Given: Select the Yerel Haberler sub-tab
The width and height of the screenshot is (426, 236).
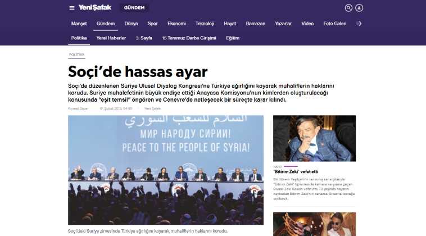Looking at the screenshot, I should [x=111, y=38].
